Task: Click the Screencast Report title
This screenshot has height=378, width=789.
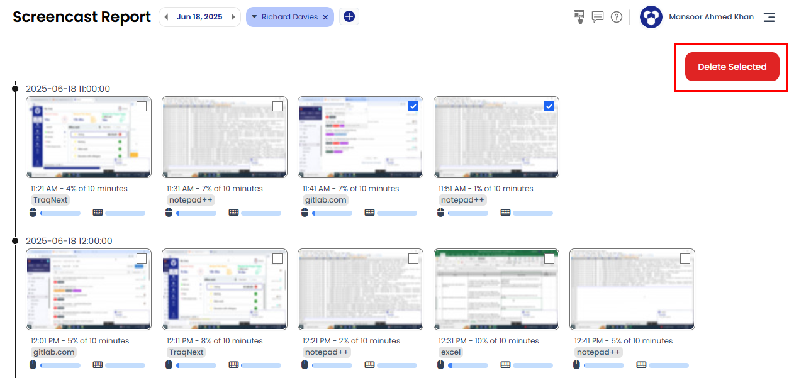Action: point(81,17)
